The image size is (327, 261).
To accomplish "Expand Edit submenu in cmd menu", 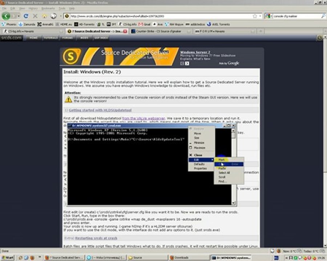I will tap(201, 160).
